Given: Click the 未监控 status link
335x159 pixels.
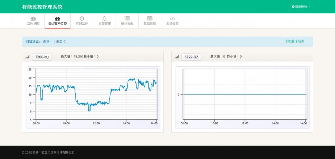Looking at the screenshot, I should [61, 42].
